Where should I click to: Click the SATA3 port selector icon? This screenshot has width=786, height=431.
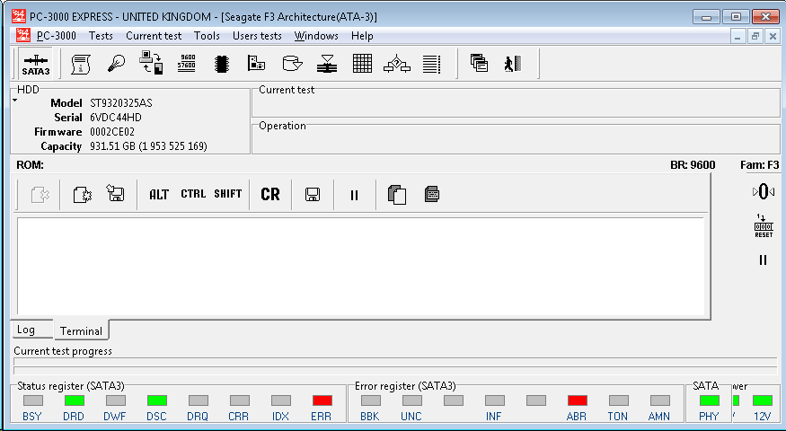click(36, 64)
